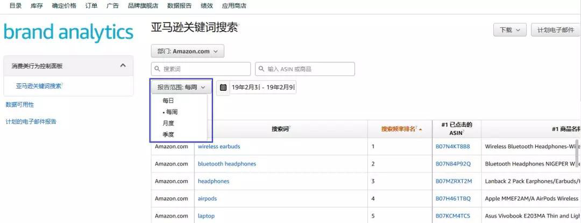Open the 部门: Amazon.com dropdown
581x223 pixels.
point(187,52)
